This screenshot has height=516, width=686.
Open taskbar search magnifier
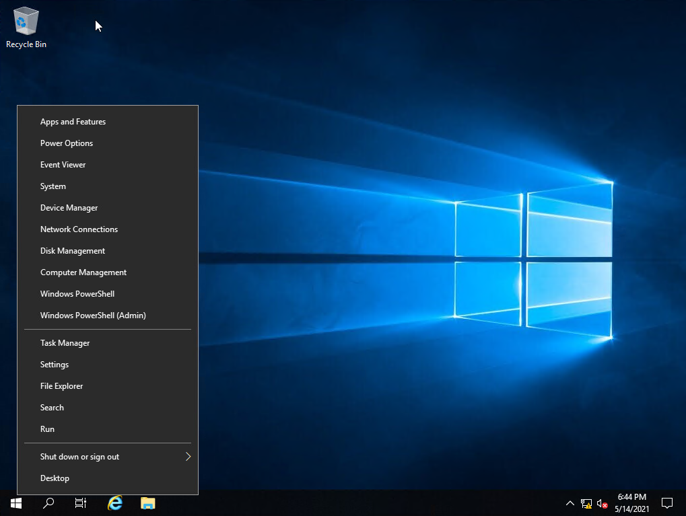tap(48, 503)
